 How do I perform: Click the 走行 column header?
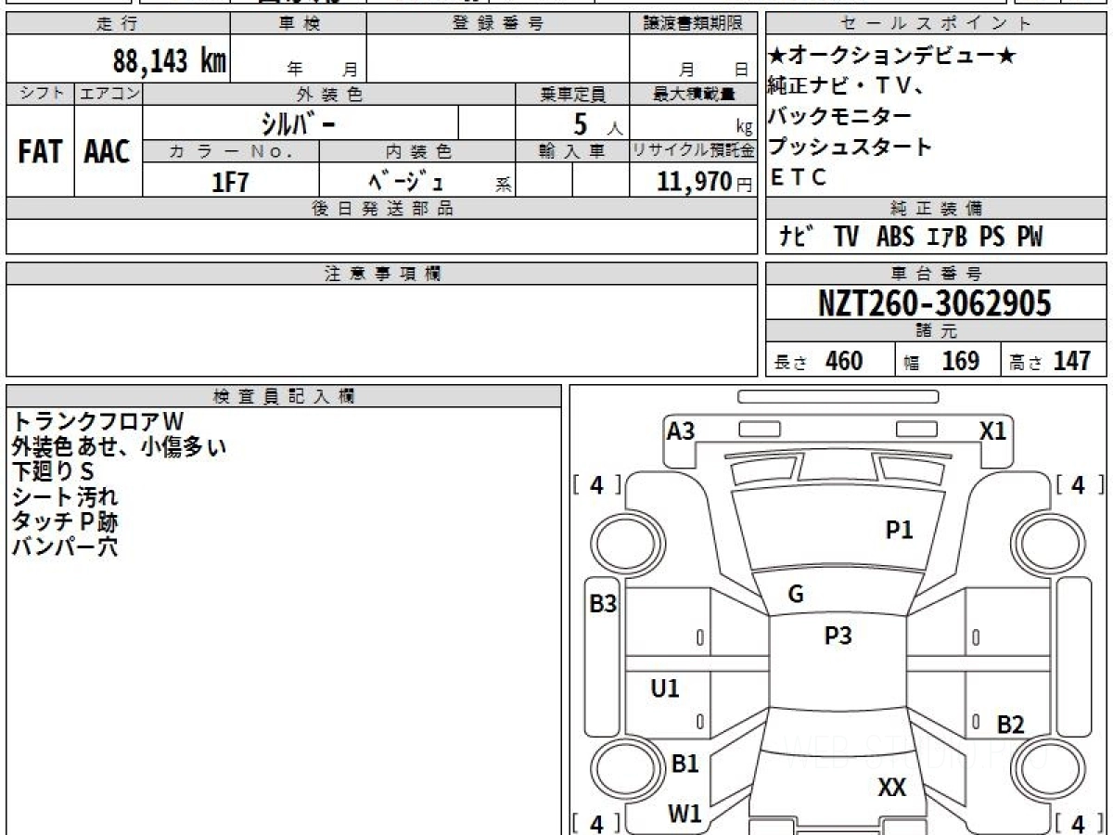pos(118,23)
